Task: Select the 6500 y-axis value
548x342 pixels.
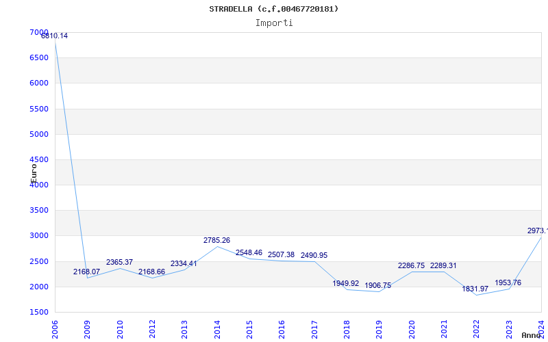Action: 39,57
